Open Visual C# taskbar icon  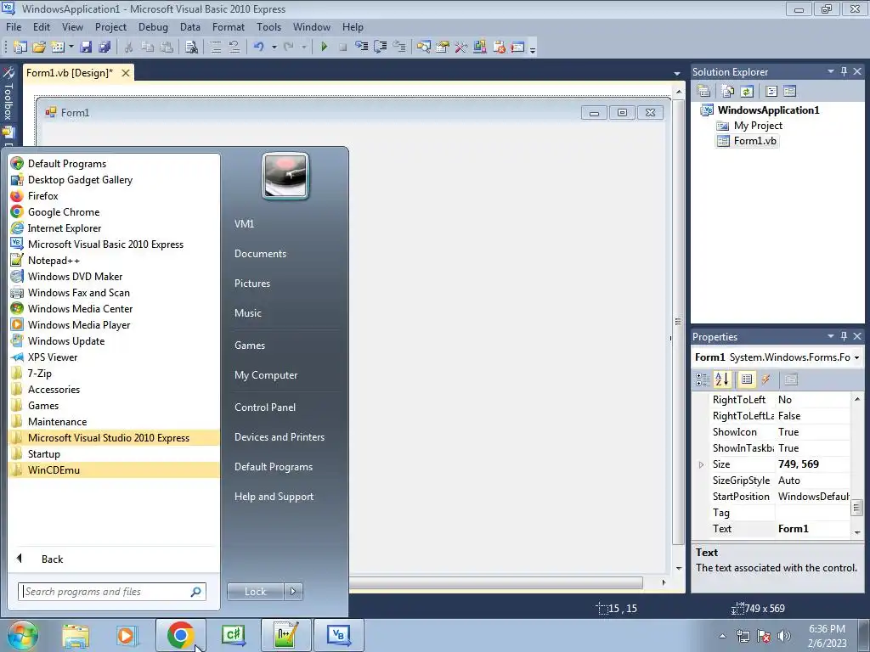pyautogui.click(x=233, y=635)
